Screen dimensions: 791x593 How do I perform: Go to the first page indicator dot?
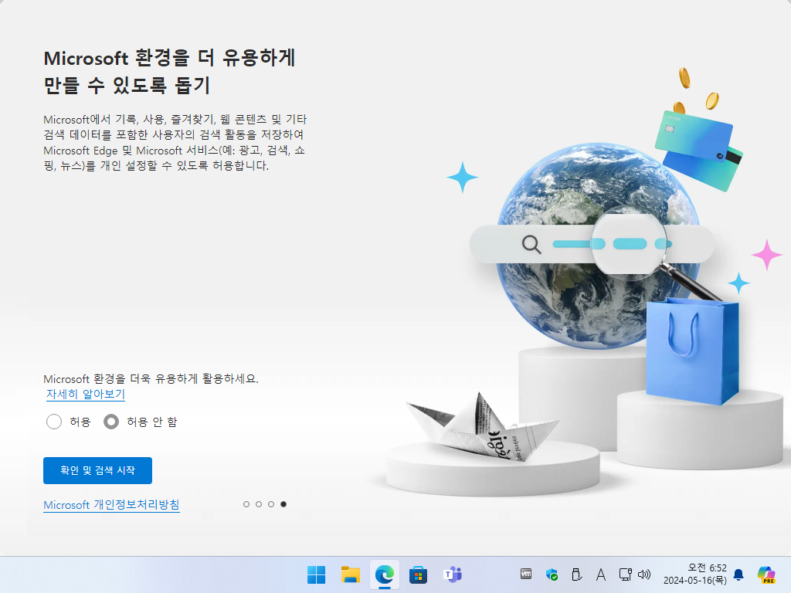coord(246,504)
